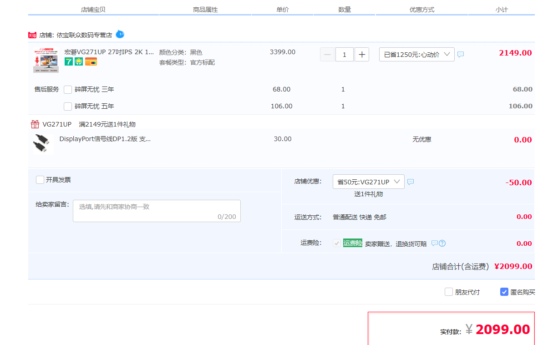Click the green shield guarantee badge
548x345 pixels.
click(78, 61)
